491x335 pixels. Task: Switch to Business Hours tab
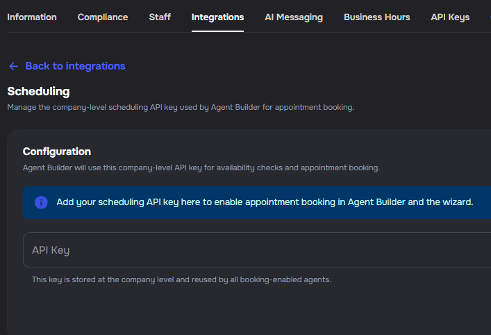[x=376, y=17]
